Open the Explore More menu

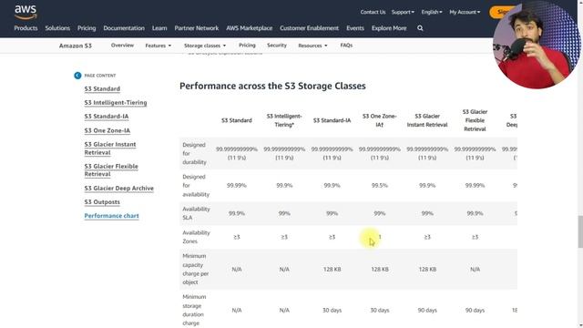click(x=389, y=28)
